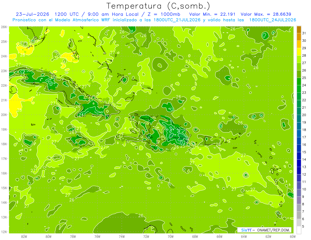Click the color scale label '17'
Image resolution: width=311 pixels, height=240 pixels.
304,137
